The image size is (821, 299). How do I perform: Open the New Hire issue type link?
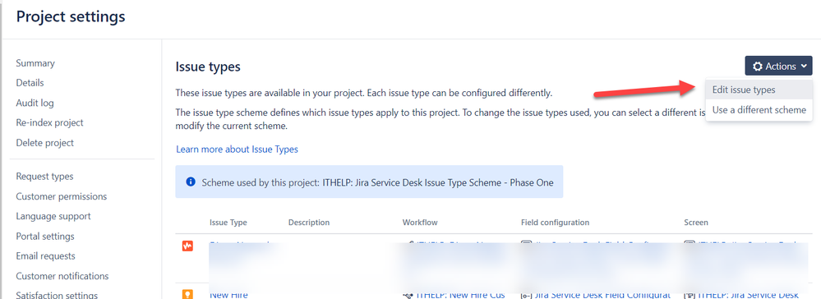[228, 295]
